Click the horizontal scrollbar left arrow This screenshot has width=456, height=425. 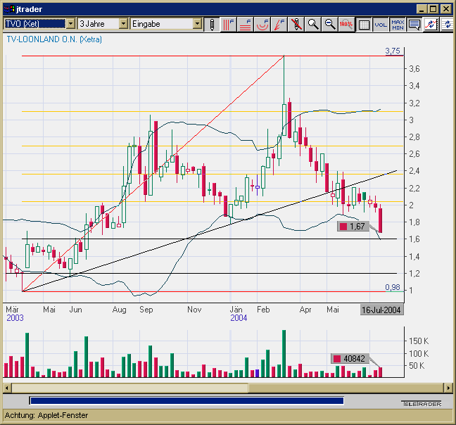coord(7,388)
